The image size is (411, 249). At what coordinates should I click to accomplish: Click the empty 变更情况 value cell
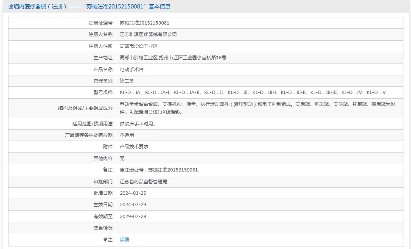[x=260, y=228]
